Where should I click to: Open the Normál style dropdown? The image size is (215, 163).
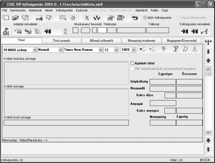[60, 50]
